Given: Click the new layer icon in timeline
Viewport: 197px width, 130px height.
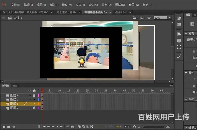Looking at the screenshot, I should [4, 126].
